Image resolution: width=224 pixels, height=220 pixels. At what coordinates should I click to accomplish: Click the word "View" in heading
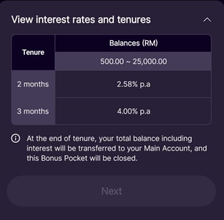coord(22,20)
